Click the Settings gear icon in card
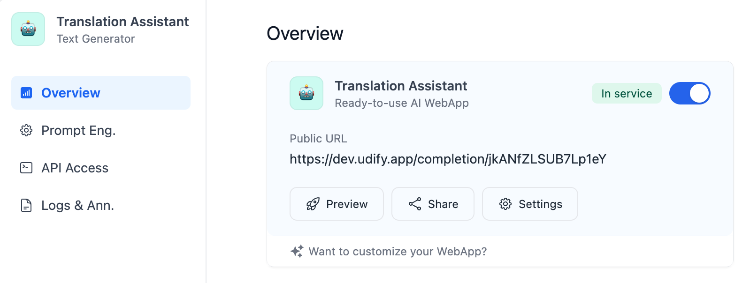 pos(505,204)
